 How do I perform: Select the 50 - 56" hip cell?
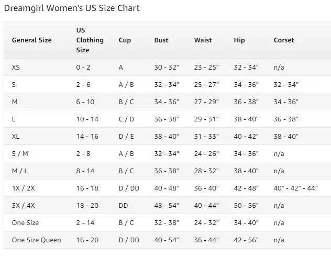coord(246,206)
